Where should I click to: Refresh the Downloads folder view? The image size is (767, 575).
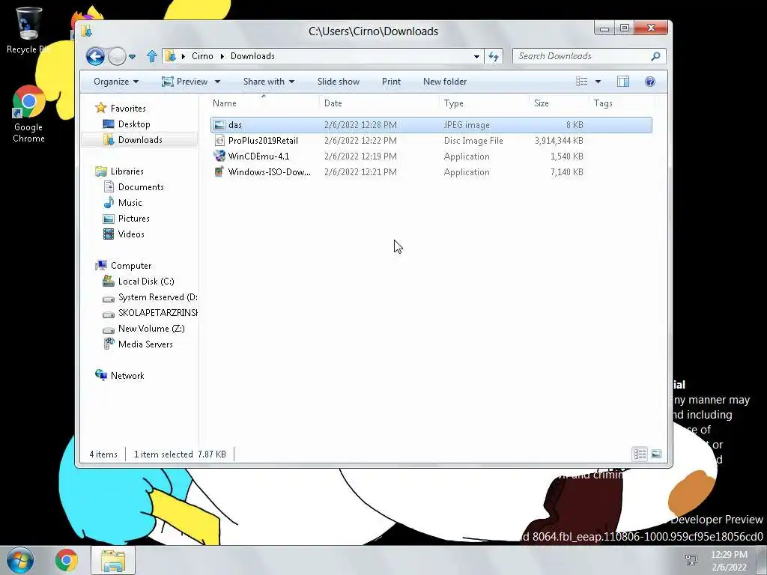tap(494, 57)
